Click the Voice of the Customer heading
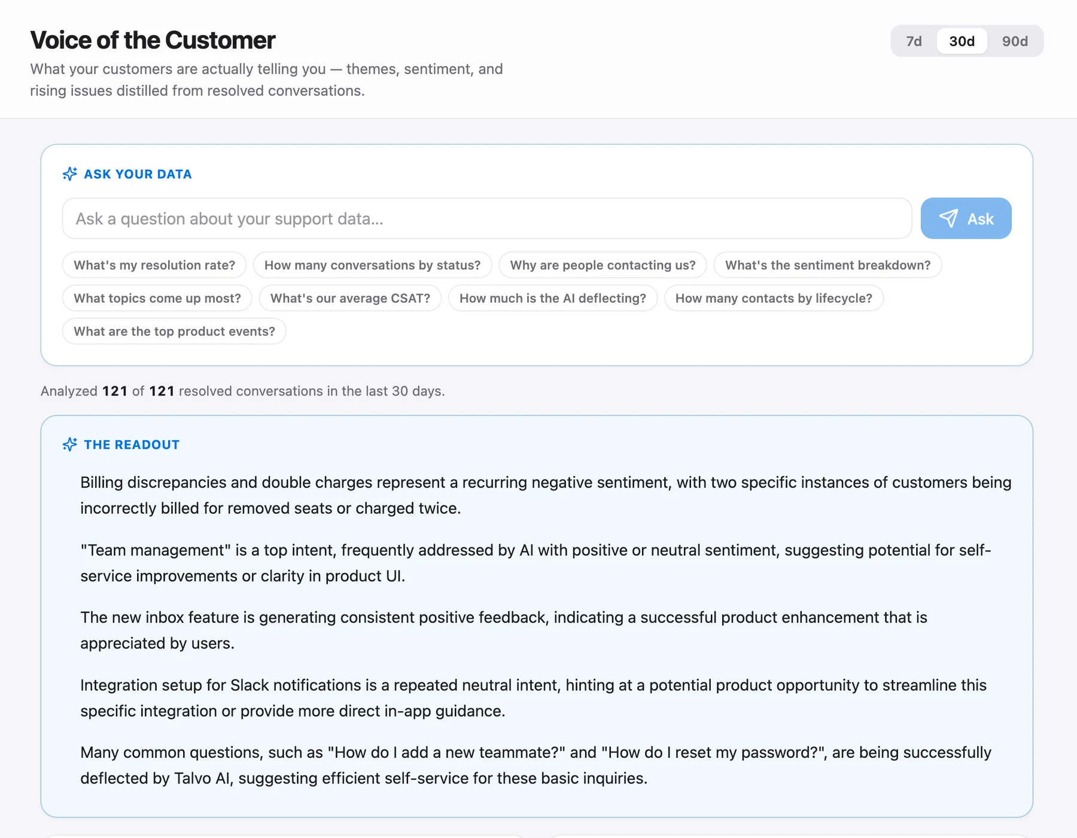 click(153, 40)
